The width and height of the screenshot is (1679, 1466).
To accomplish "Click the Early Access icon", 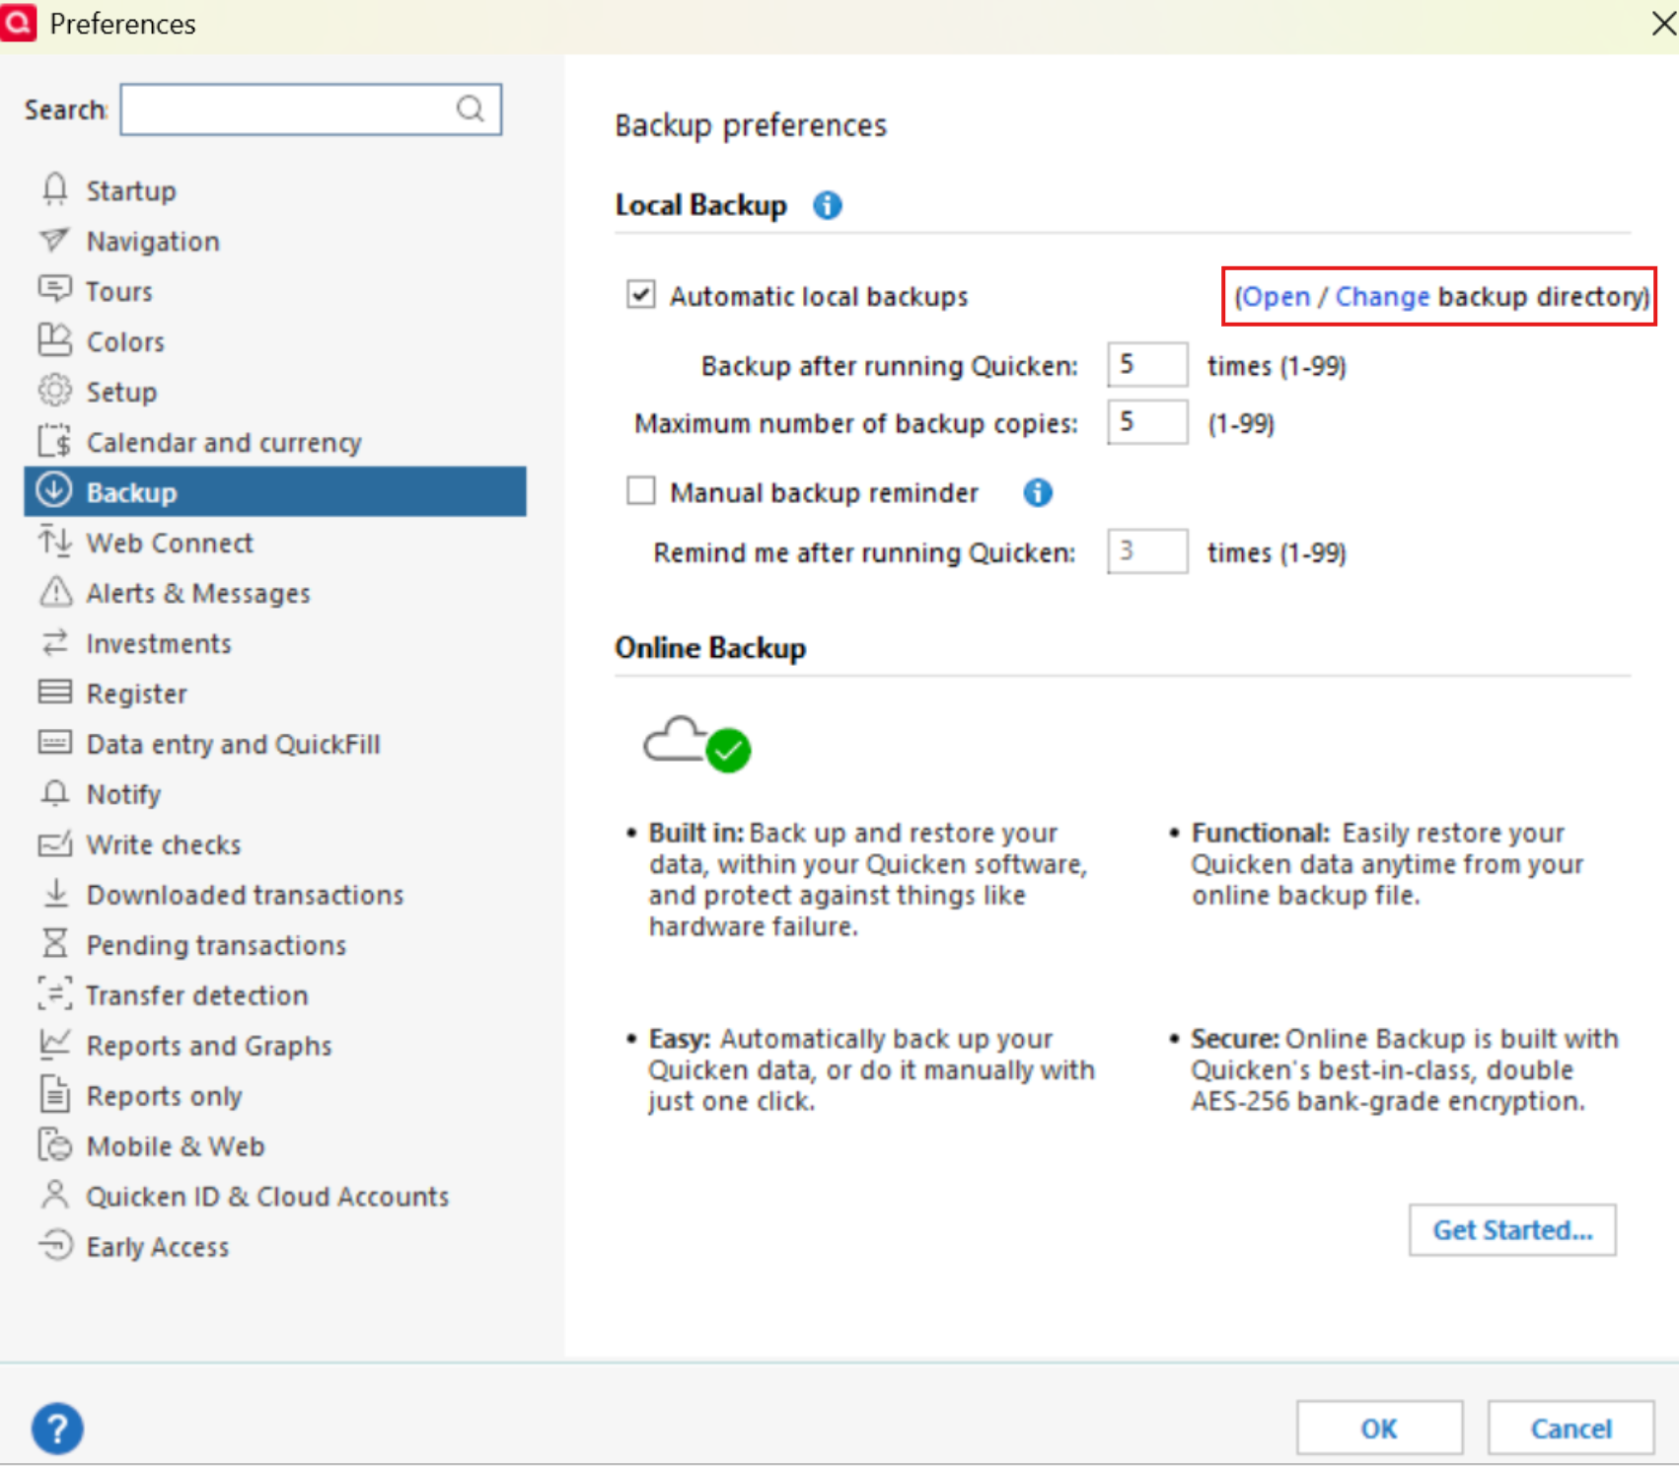I will tap(55, 1245).
